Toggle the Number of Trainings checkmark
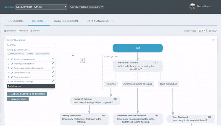The image size is (221, 126). tap(12, 82)
